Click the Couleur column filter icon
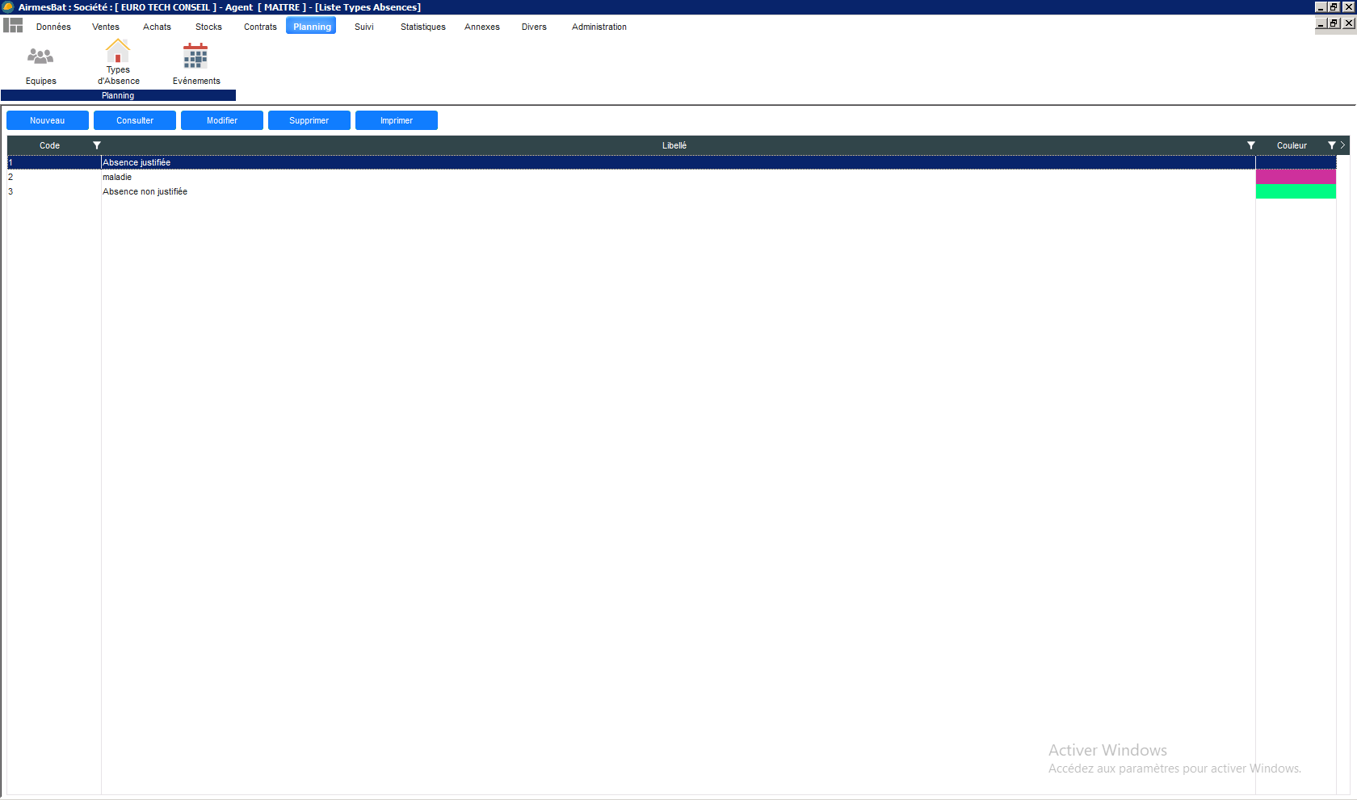Viewport: 1357px width, 800px height. coord(1331,145)
